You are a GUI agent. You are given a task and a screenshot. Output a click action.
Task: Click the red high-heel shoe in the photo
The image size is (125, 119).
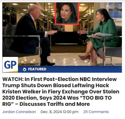pos(85,58)
